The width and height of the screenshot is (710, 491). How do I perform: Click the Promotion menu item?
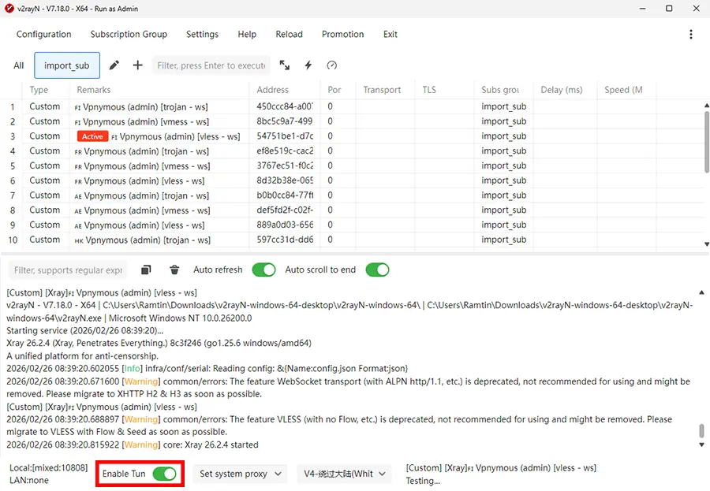coord(342,34)
